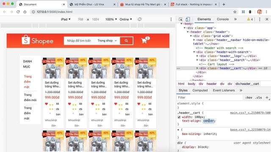Click Trang điểm mặt highlighted category
The height and width of the screenshot is (152, 271).
[x=28, y=81]
